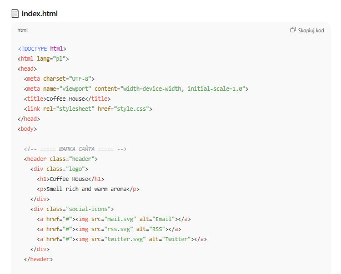Screen dimensions: 341x274
Task: Click the Smell rich and warm aroma paragraph
Action: point(88,189)
